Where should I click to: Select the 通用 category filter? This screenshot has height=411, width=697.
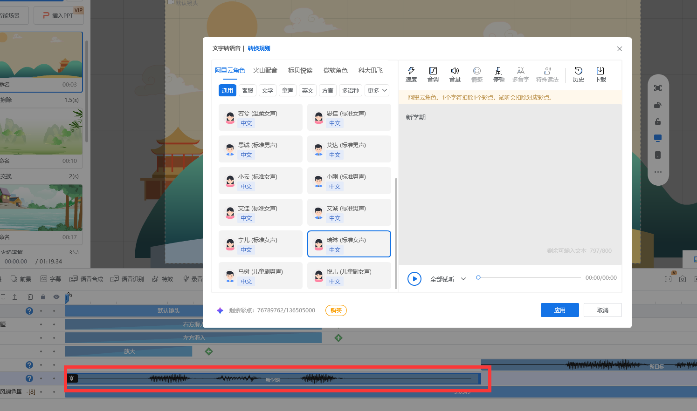227,90
